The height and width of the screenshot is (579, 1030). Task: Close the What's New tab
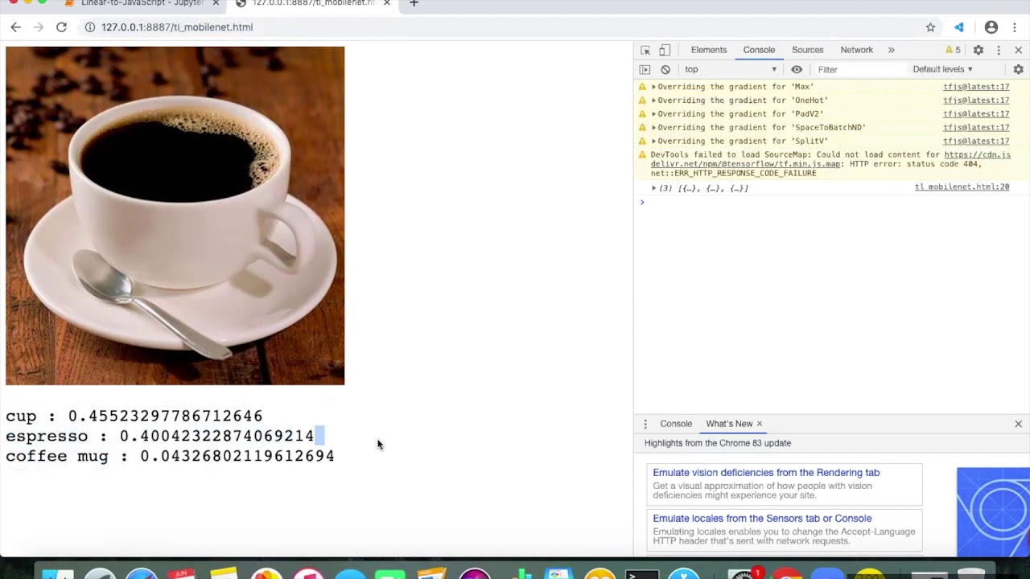pyautogui.click(x=759, y=424)
